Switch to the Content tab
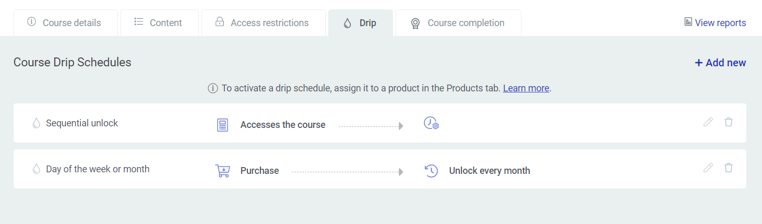The image size is (762, 224). pos(160,23)
